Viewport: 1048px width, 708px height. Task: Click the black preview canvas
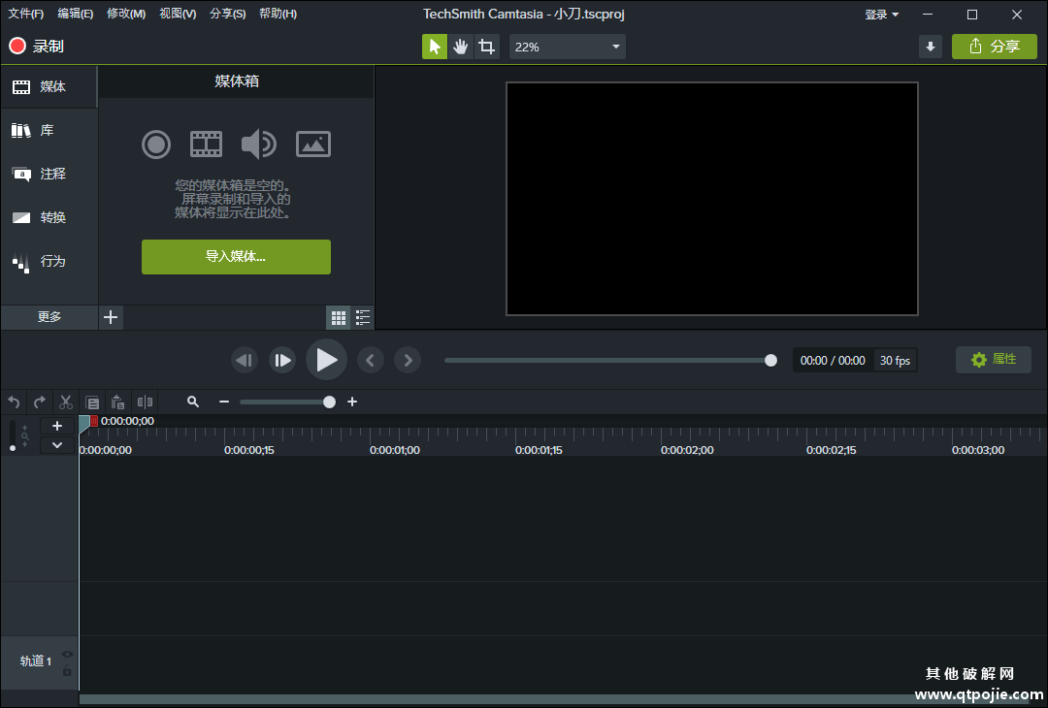[x=712, y=199]
